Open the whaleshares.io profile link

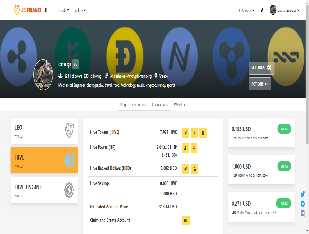pyautogui.click(x=131, y=76)
